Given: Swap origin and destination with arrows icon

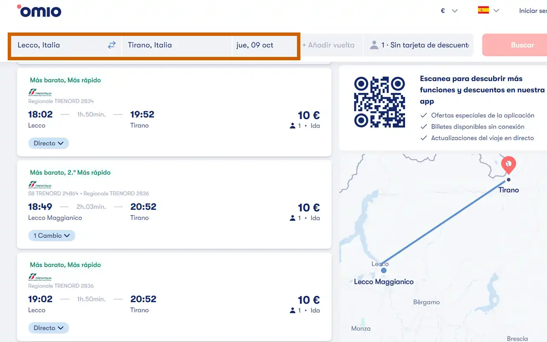Looking at the screenshot, I should [x=112, y=45].
